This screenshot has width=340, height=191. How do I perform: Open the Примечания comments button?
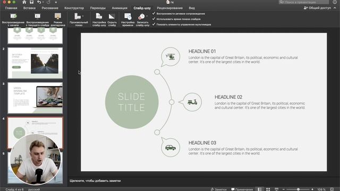(242, 189)
